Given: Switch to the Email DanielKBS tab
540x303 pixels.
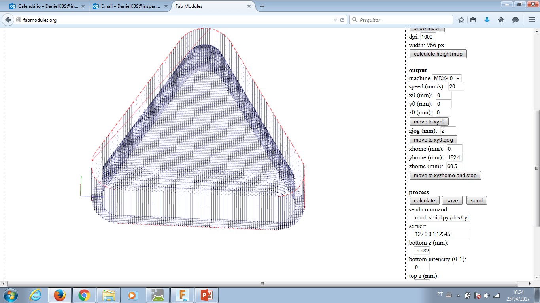Looking at the screenshot, I should 129,6.
